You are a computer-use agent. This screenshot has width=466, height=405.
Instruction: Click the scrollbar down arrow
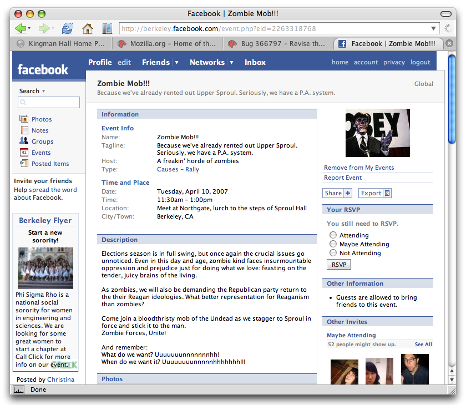point(452,379)
